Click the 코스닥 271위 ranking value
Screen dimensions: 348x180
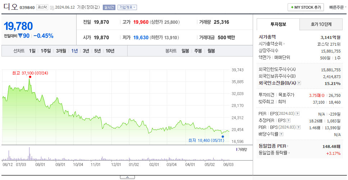tap(329, 44)
